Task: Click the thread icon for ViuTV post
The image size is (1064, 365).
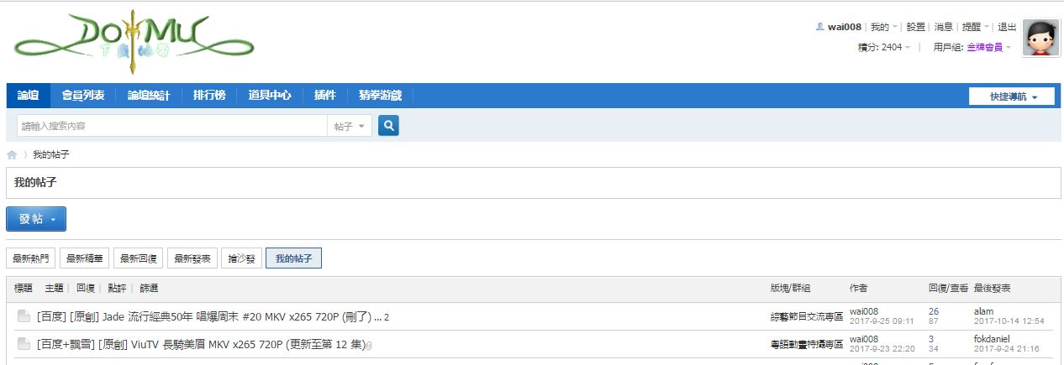Action: [x=24, y=344]
